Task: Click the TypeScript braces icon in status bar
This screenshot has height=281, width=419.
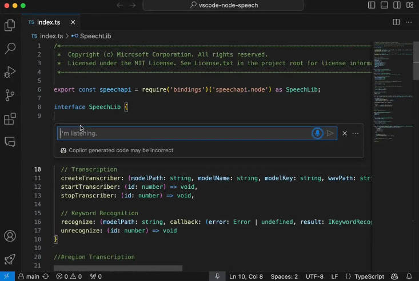Action: (x=348, y=276)
